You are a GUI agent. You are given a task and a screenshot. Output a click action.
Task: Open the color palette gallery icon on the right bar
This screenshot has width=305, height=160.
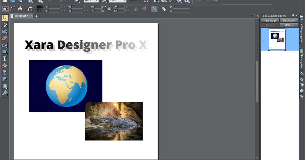302,91
